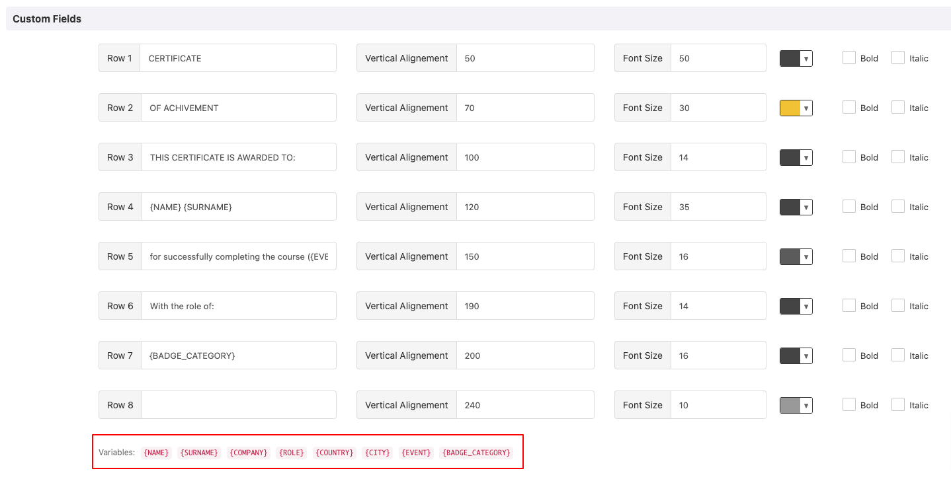Select the {SURNAME} tag in the Variables list
This screenshot has width=951, height=483.
click(x=199, y=453)
